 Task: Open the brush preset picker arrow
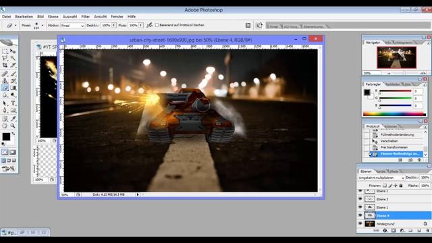[x=43, y=26]
